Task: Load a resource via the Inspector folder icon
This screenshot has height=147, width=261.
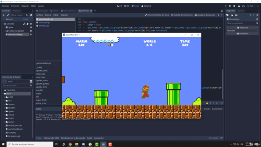Action: [x=232, y=15]
